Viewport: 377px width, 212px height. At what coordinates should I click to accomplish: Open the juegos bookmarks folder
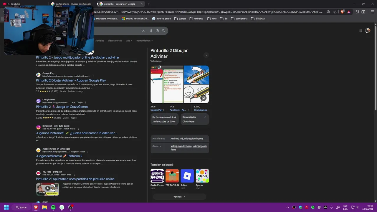click(x=180, y=19)
